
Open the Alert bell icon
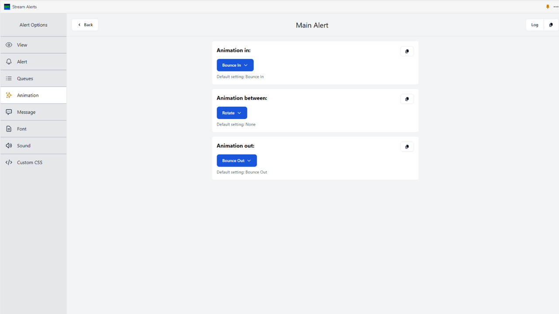pyautogui.click(x=9, y=61)
